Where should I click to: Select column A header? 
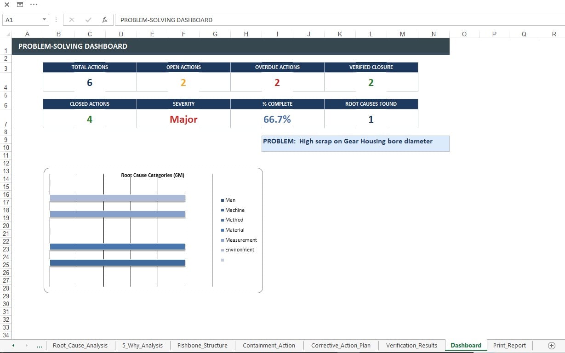pos(27,34)
